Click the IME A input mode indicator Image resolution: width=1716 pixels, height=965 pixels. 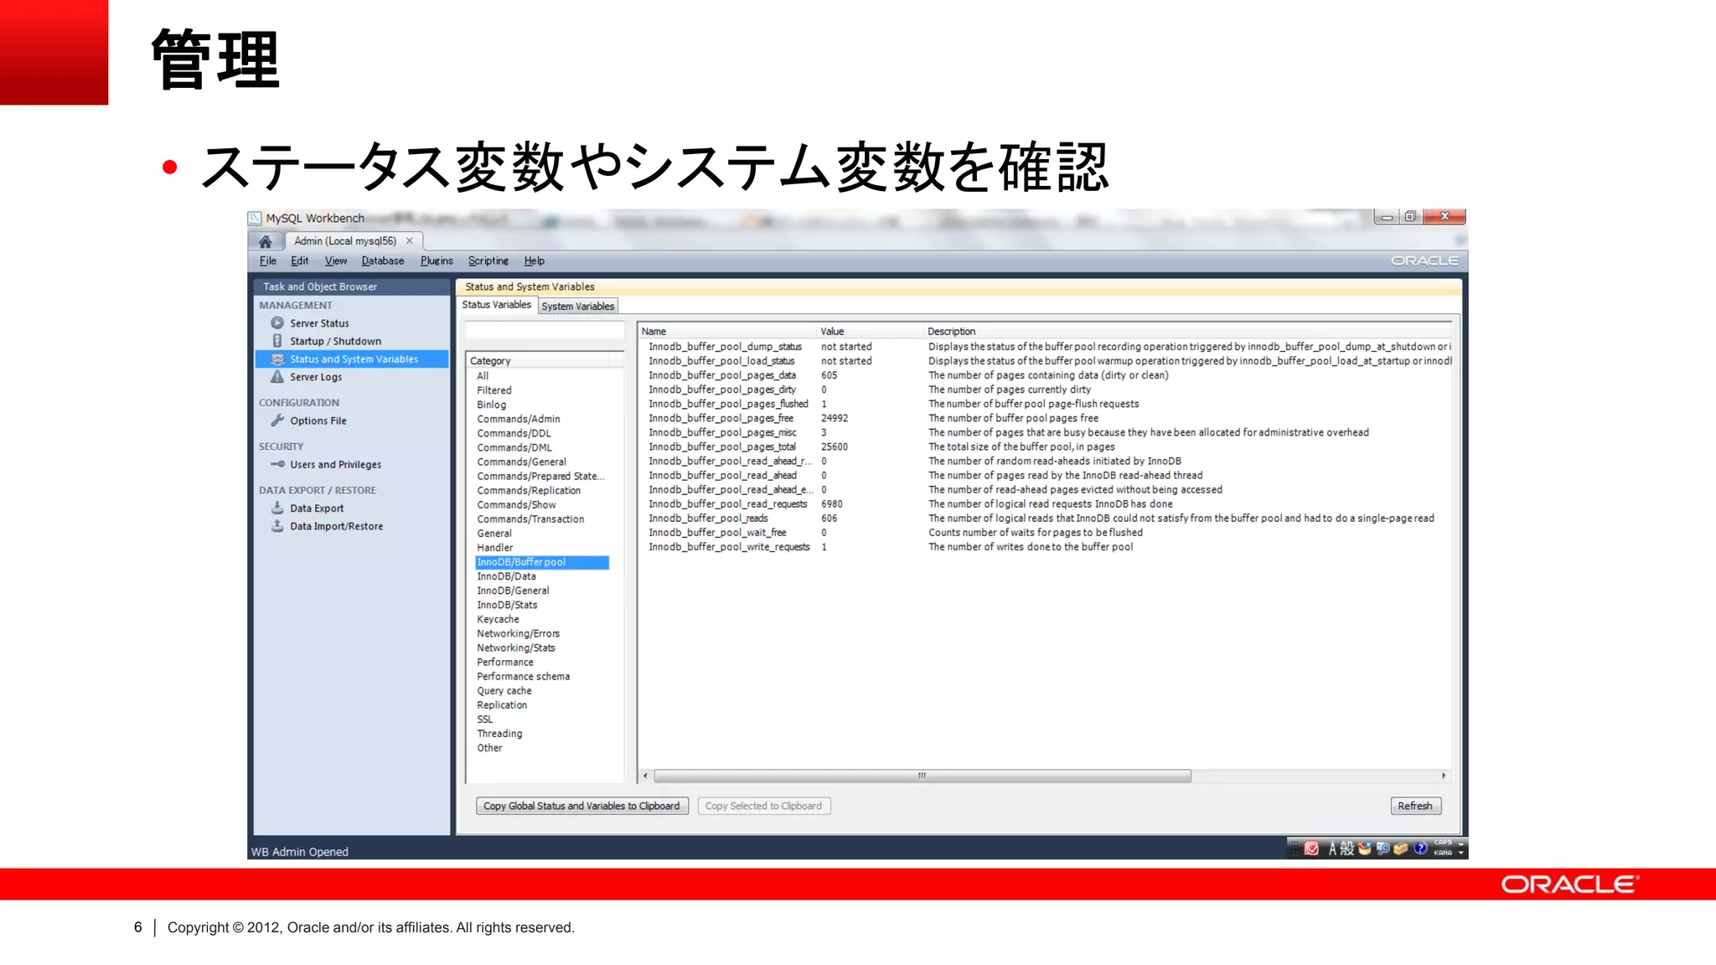pos(1332,849)
